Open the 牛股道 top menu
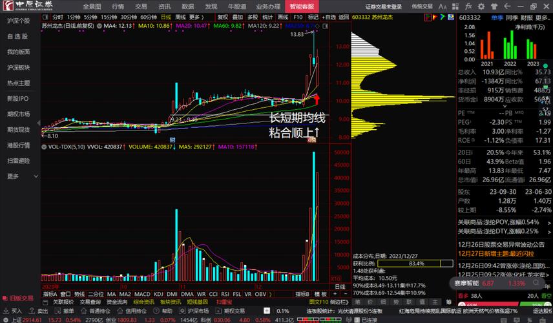Screen dimensions: 553x323 237,6
